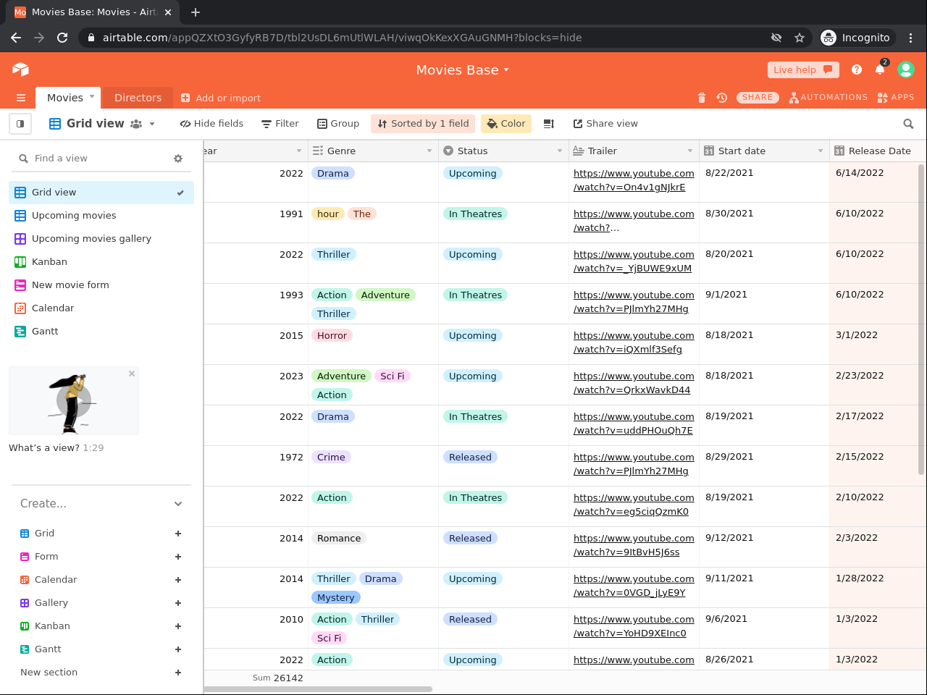This screenshot has width=927, height=695.
Task: Click the Share view button
Action: click(605, 124)
